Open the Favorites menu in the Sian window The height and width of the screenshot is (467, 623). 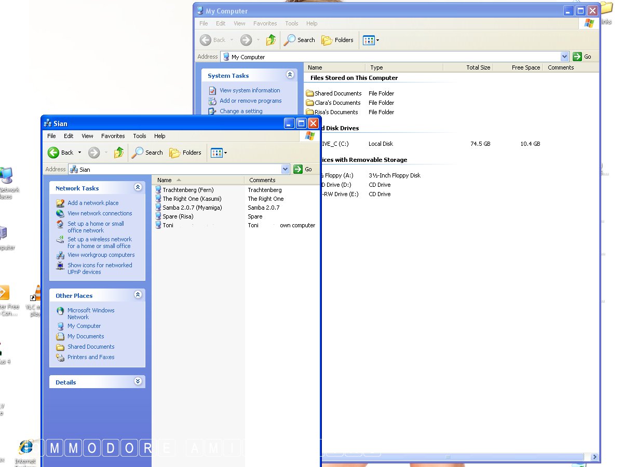point(113,136)
